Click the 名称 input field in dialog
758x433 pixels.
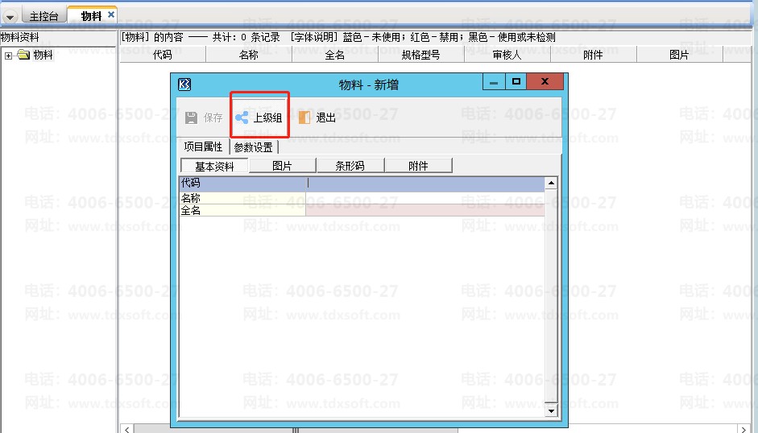click(425, 198)
